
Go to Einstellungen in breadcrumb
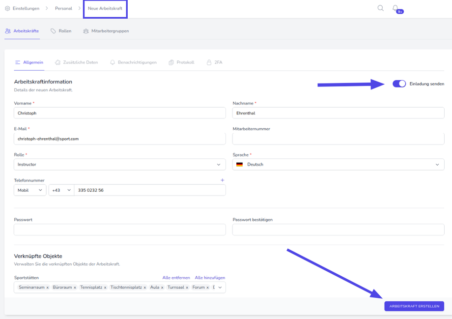pyautogui.click(x=26, y=8)
